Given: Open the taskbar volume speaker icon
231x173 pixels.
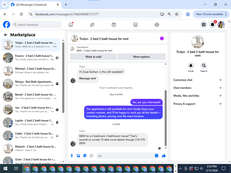Looking at the screenshot, I should coord(201,168).
